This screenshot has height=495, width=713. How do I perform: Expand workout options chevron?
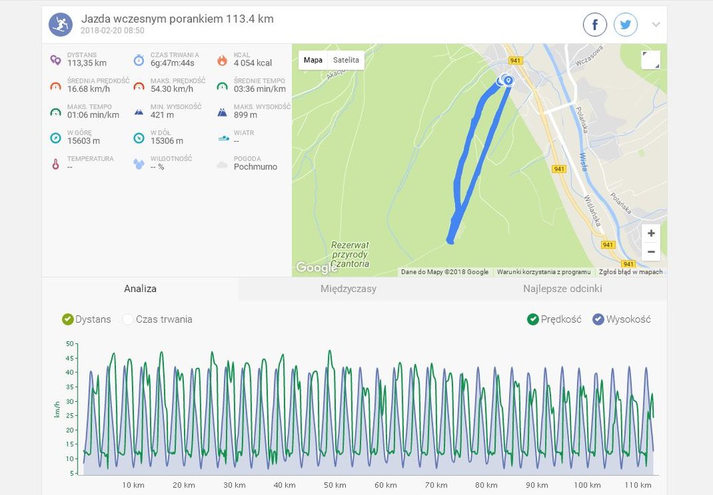point(656,24)
